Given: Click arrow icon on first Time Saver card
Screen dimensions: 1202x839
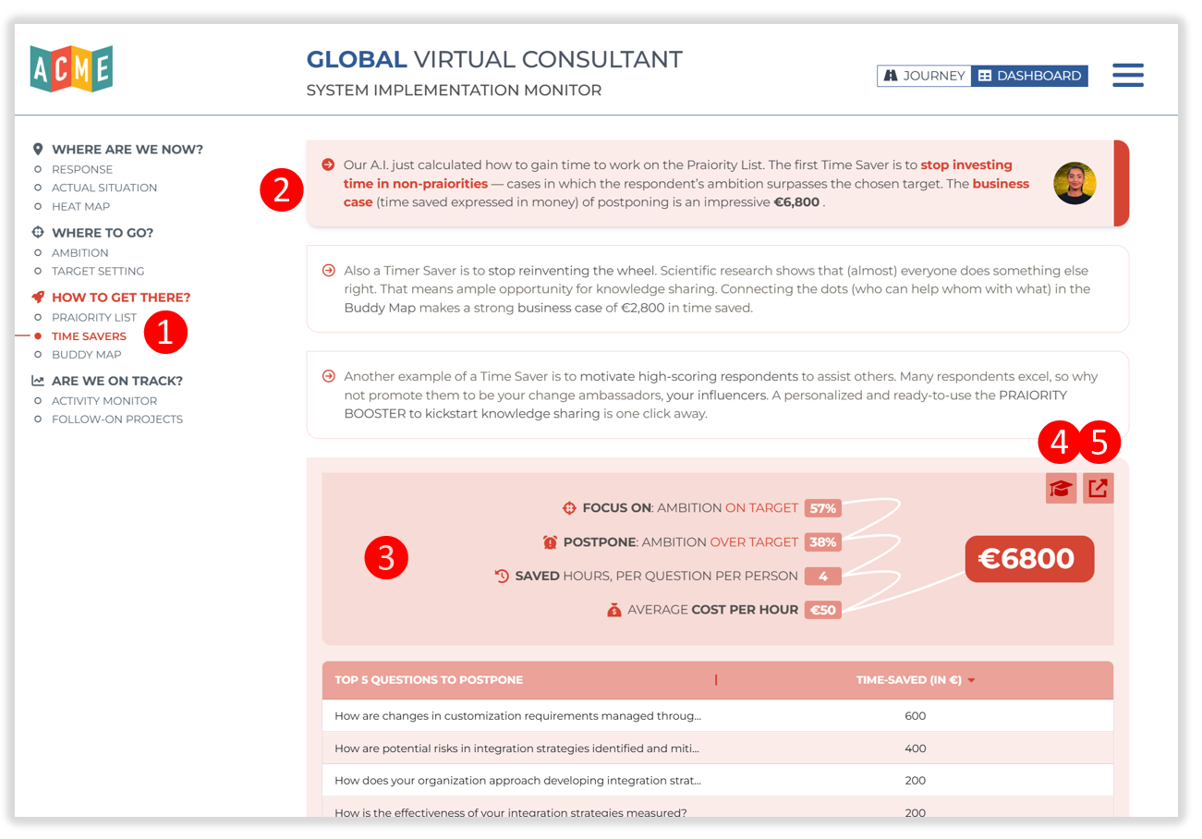Looking at the screenshot, I should click(328, 164).
